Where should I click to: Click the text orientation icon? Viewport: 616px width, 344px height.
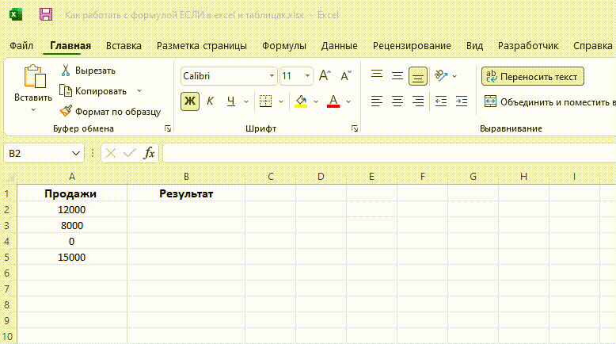click(x=441, y=75)
